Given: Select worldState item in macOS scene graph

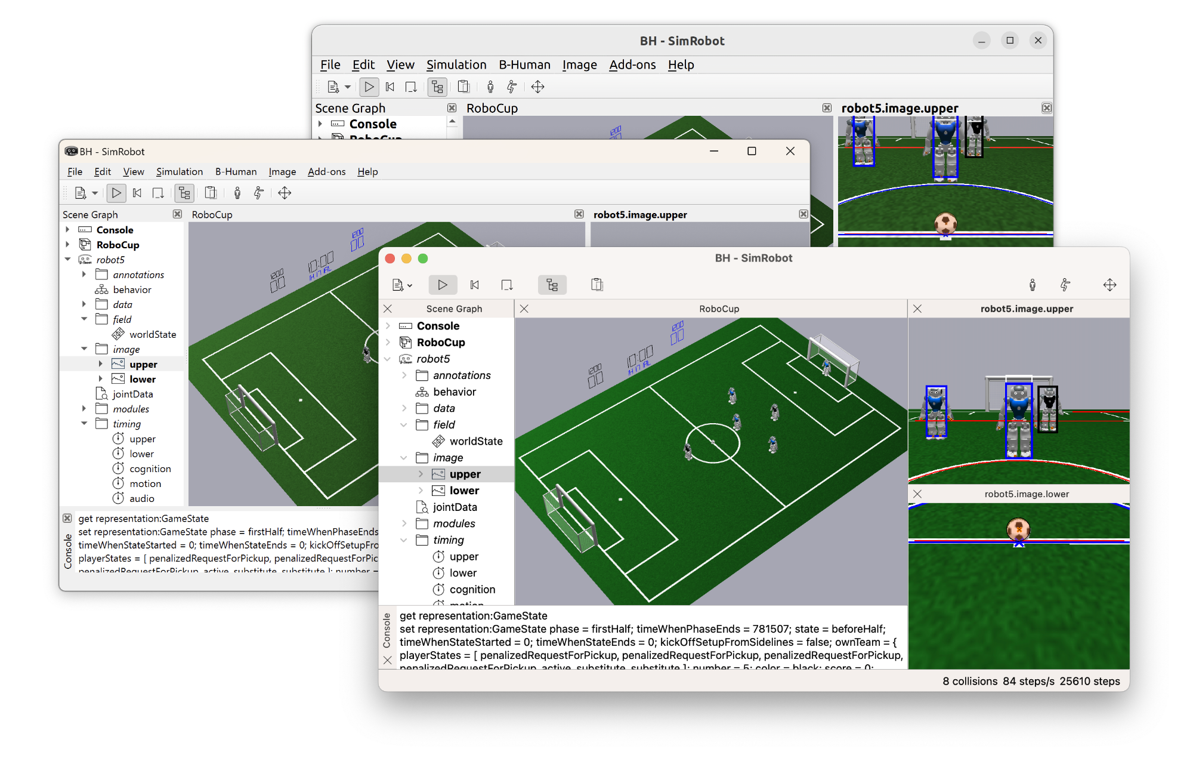Looking at the screenshot, I should 475,441.
